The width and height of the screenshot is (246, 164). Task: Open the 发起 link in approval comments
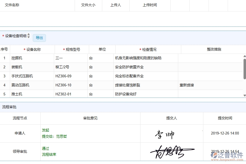pos(45,130)
